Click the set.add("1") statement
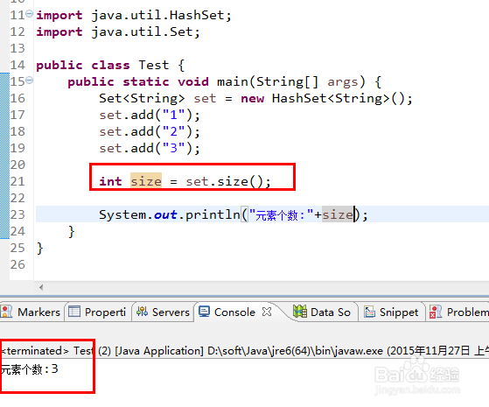This screenshot has height=407, width=489. pos(150,115)
